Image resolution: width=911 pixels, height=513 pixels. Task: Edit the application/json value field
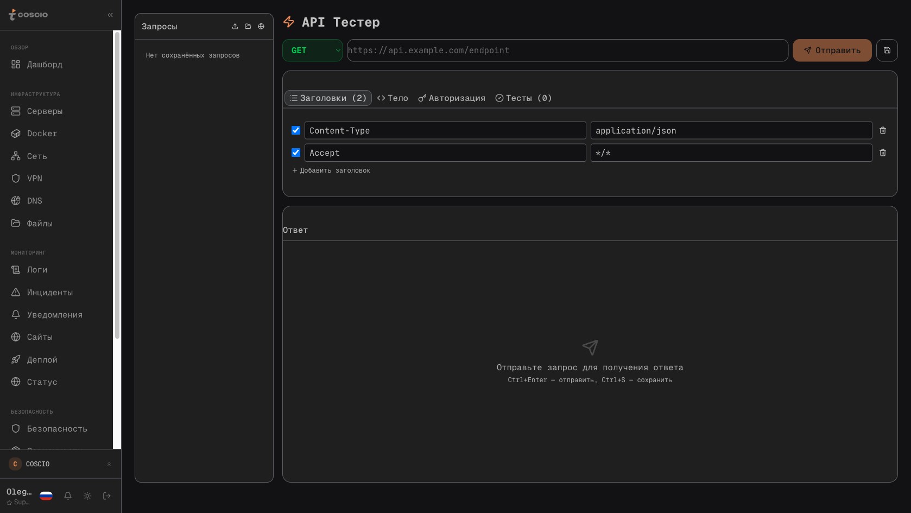[x=731, y=130]
